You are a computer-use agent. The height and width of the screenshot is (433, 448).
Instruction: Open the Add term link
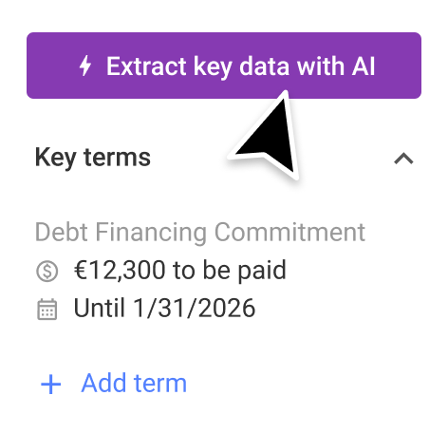point(114,384)
